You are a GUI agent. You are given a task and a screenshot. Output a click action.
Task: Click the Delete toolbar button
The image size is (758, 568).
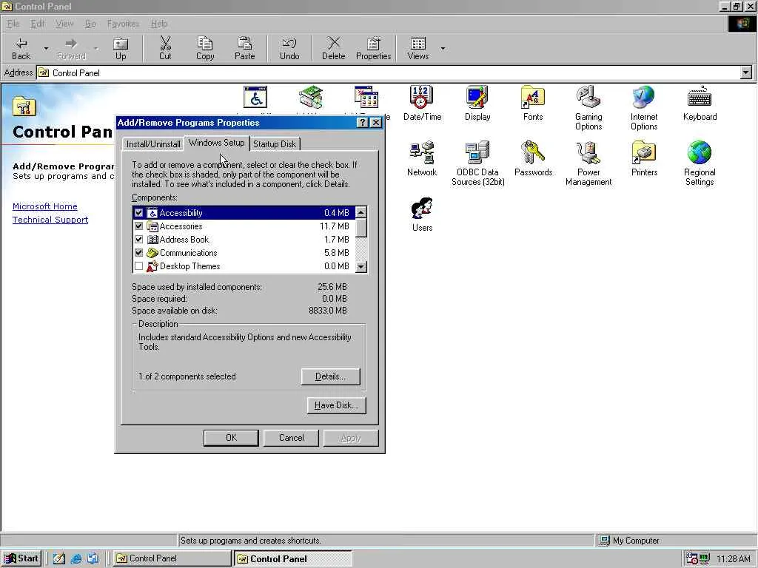[x=334, y=49]
